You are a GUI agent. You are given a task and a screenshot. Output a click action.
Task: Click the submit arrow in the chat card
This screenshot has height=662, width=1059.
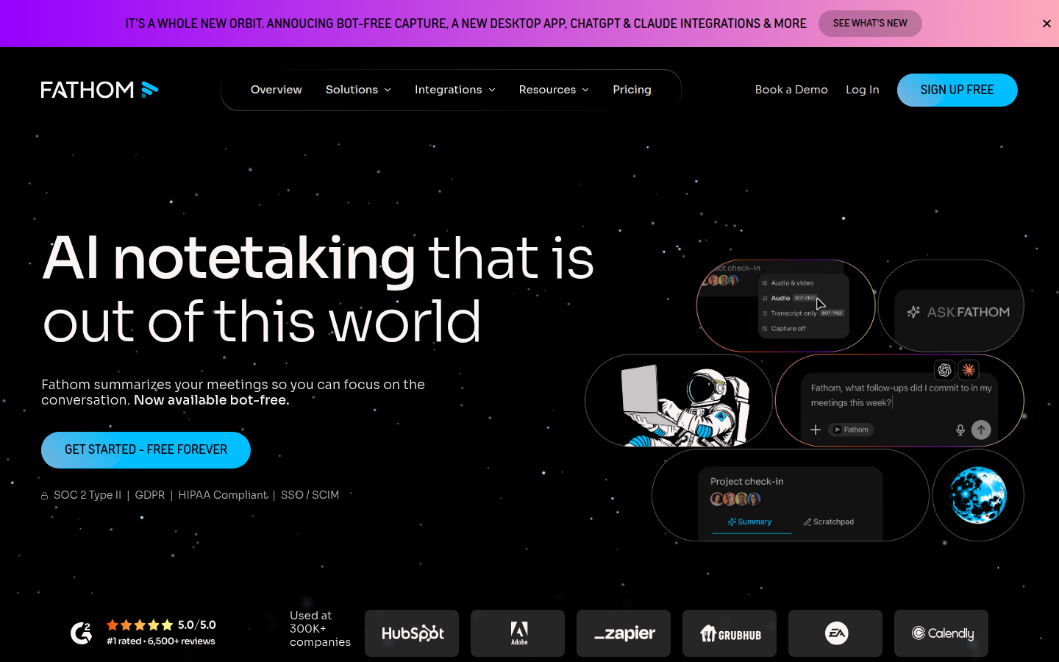tap(981, 430)
